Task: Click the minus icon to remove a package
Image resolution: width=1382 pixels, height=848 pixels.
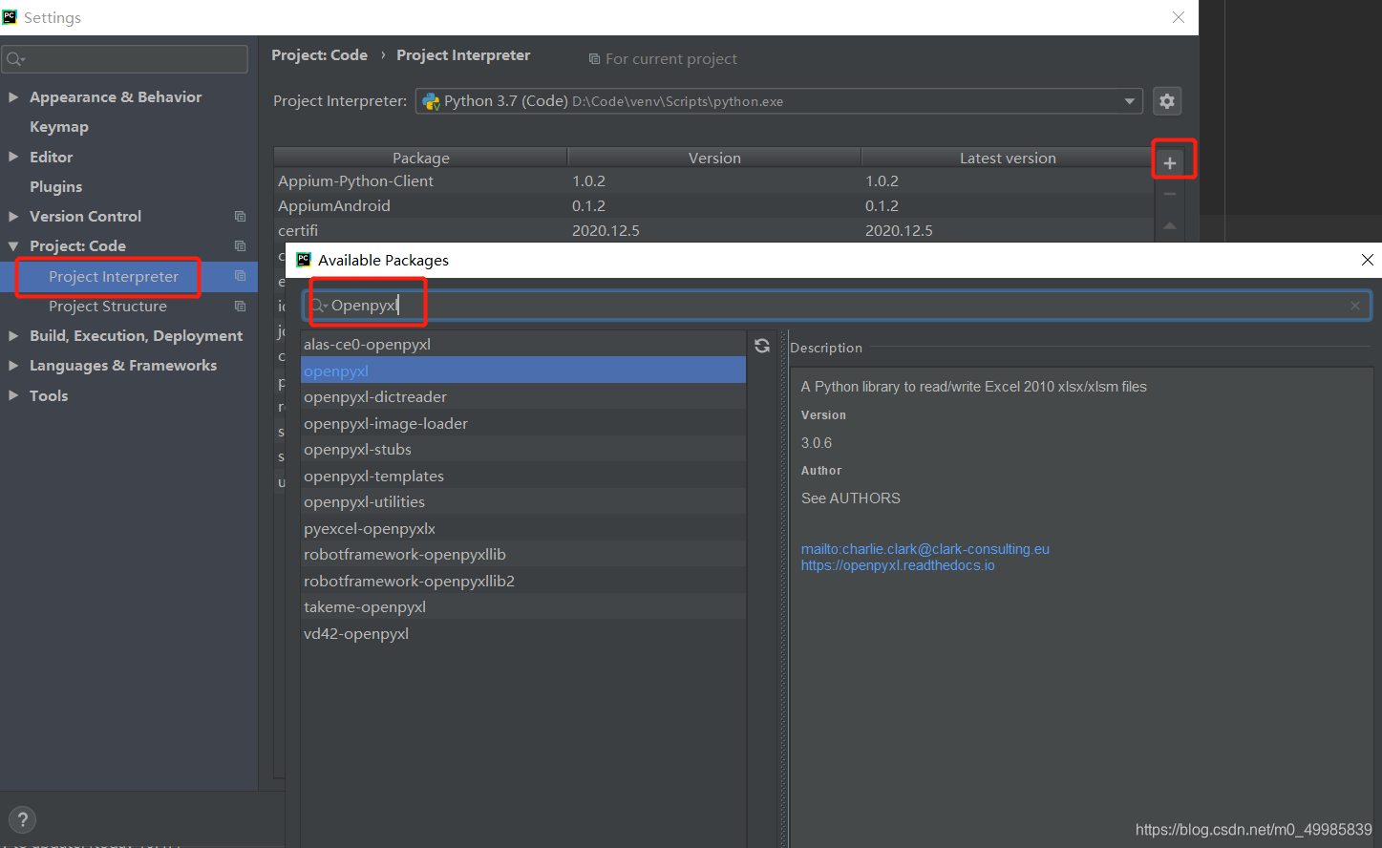Action: pos(1169,194)
